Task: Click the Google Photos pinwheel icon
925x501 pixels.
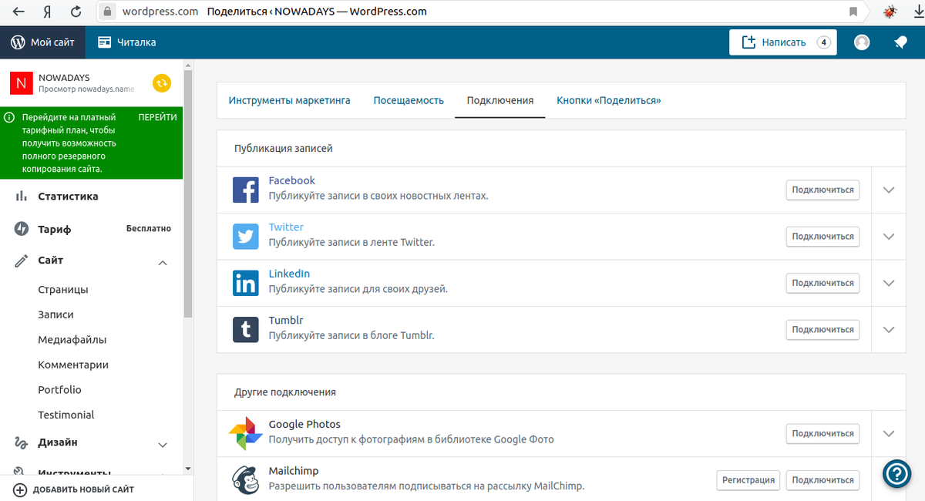Action: pos(244,432)
